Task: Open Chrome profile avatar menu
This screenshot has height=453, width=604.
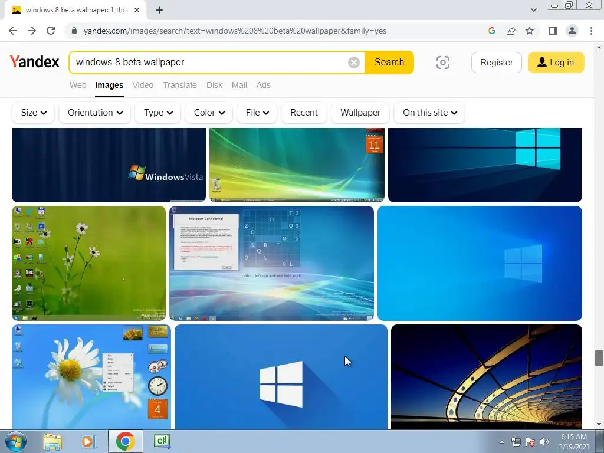Action: [x=572, y=31]
